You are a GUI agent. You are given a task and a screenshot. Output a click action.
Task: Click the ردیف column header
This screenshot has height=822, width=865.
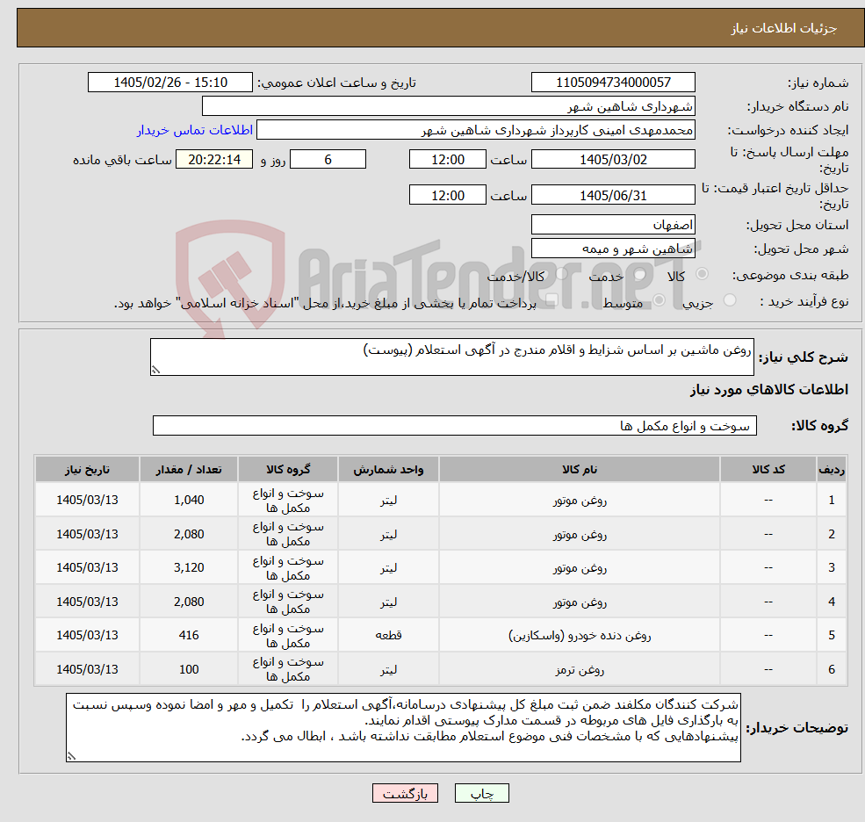click(x=832, y=470)
